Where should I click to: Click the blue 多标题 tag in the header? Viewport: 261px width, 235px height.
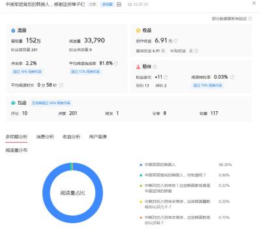pos(107,5)
